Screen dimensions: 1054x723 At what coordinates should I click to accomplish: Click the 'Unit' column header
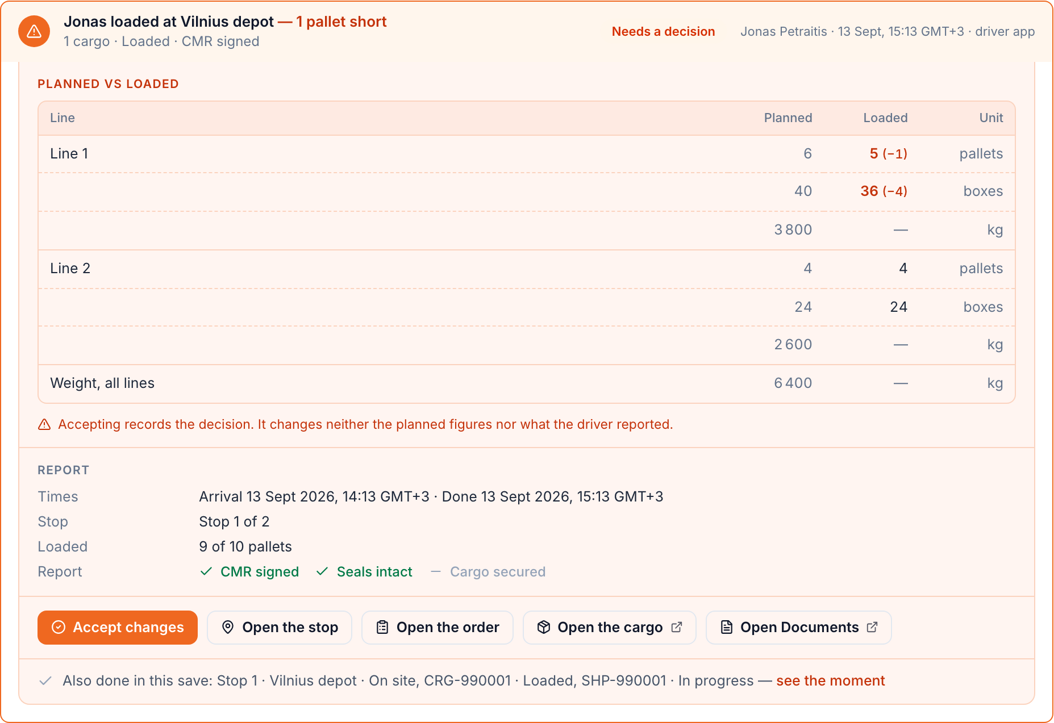(x=991, y=118)
